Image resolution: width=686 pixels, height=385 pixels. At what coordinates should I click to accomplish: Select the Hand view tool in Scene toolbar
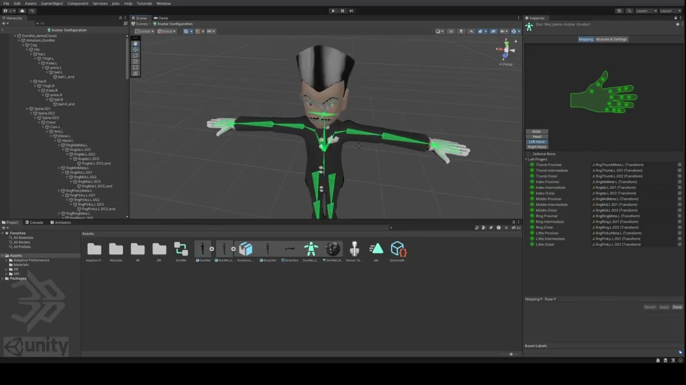pos(135,43)
